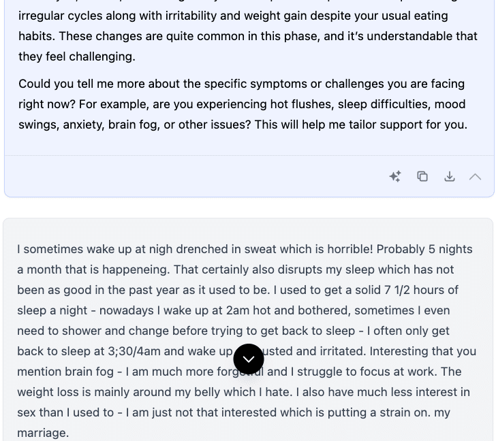Viewport: 496px width, 441px height.
Task: Click the sparkle AI actions icon
Action: tap(395, 176)
